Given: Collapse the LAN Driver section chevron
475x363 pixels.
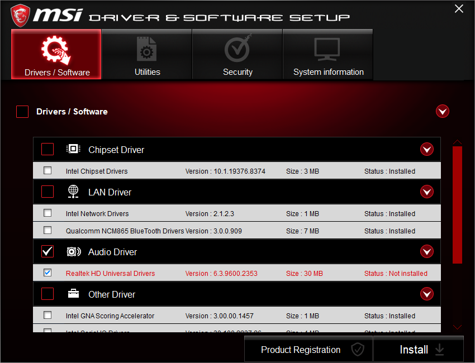Looking at the screenshot, I should click(x=427, y=192).
